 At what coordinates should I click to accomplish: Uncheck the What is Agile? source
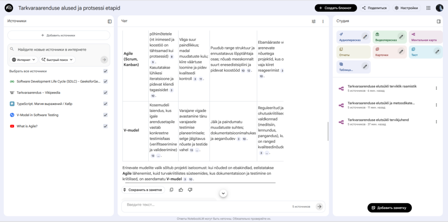tap(105, 126)
